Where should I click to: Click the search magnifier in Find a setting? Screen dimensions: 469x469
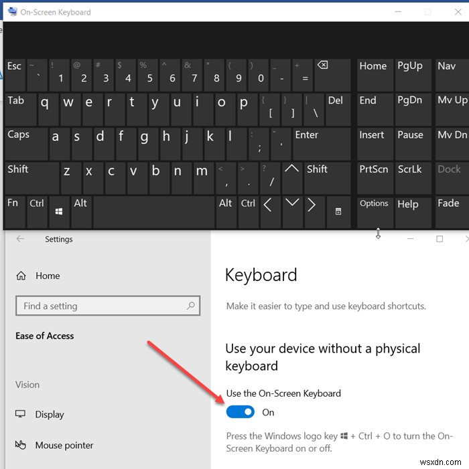coord(191,306)
